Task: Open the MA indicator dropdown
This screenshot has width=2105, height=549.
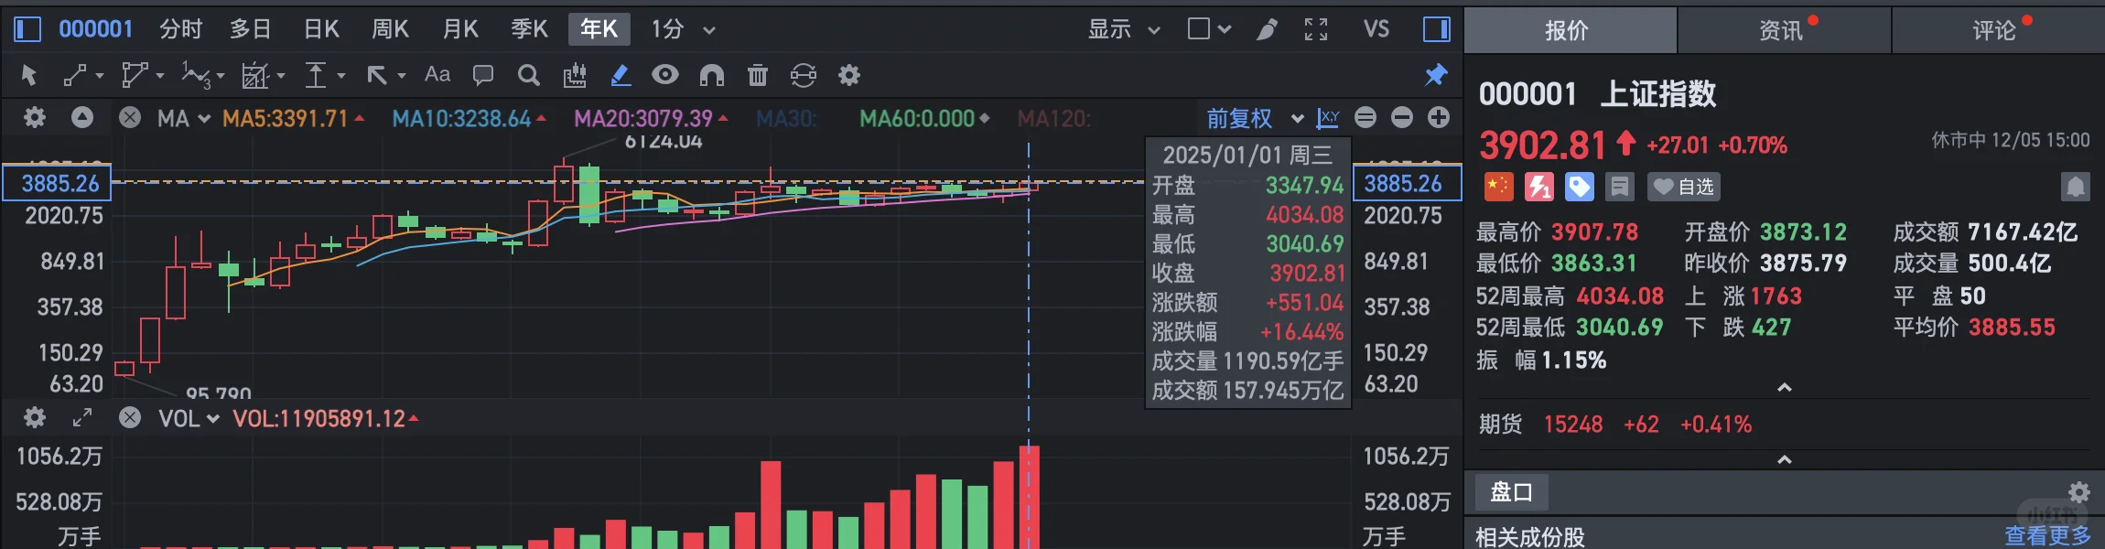Action: point(184,119)
